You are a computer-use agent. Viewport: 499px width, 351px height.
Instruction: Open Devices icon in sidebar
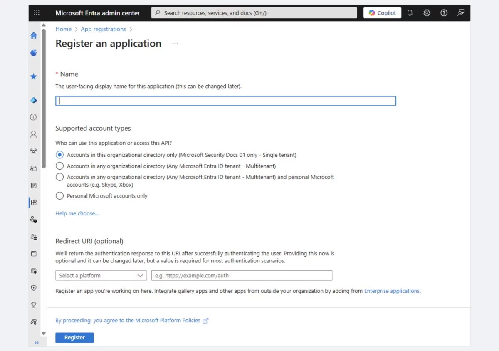click(x=34, y=168)
